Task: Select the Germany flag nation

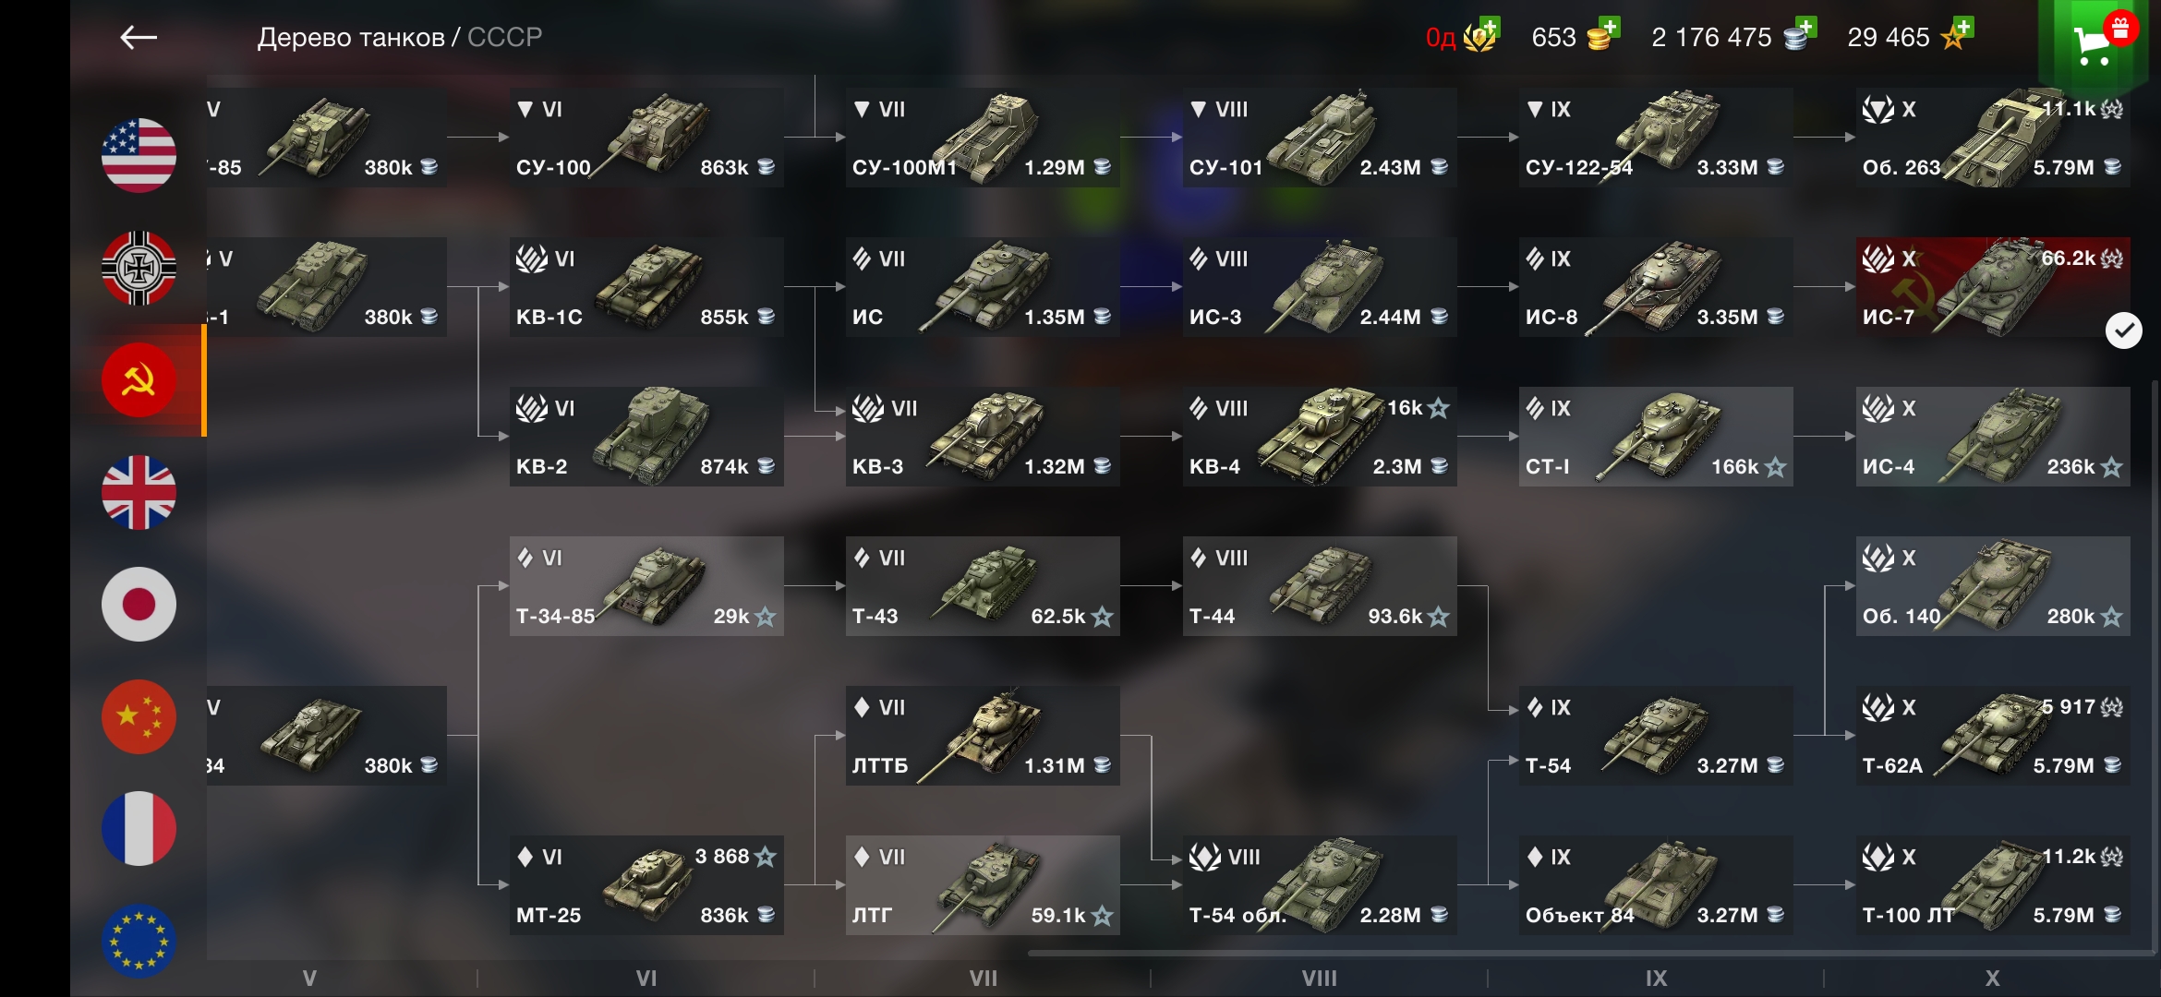Action: 139,268
